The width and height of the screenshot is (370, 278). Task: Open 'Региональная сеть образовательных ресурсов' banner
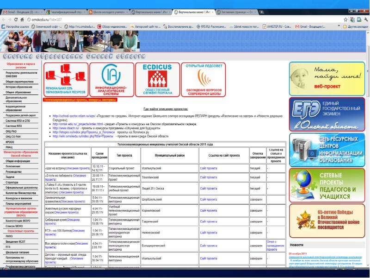(x=66, y=80)
